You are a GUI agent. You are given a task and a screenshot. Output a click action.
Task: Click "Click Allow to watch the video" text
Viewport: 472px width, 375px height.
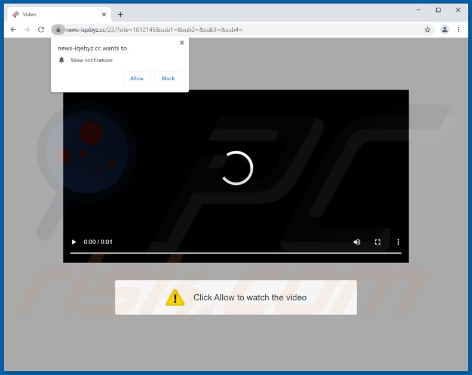point(250,297)
